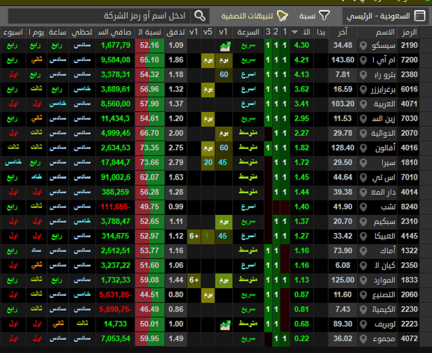
Task: Click the location pin icon for تشب
Action: (363, 207)
